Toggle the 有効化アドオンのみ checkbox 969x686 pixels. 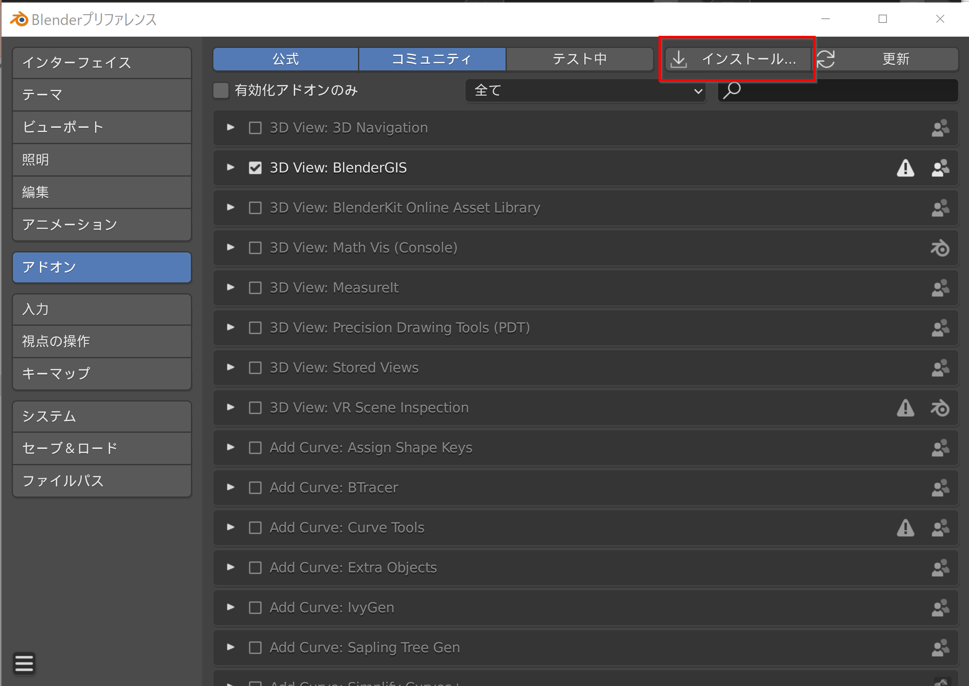[x=220, y=90]
